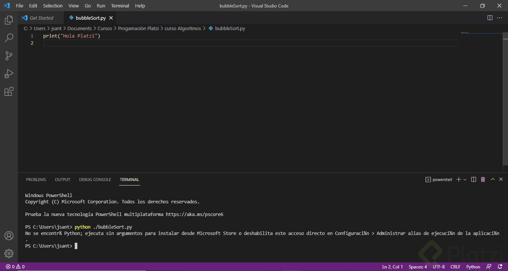
Task: Split the terminal pane
Action: click(x=473, y=180)
